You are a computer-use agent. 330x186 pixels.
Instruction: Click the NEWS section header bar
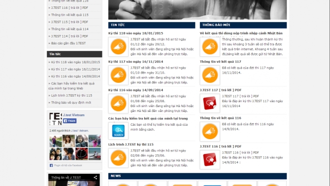click(x=198, y=176)
